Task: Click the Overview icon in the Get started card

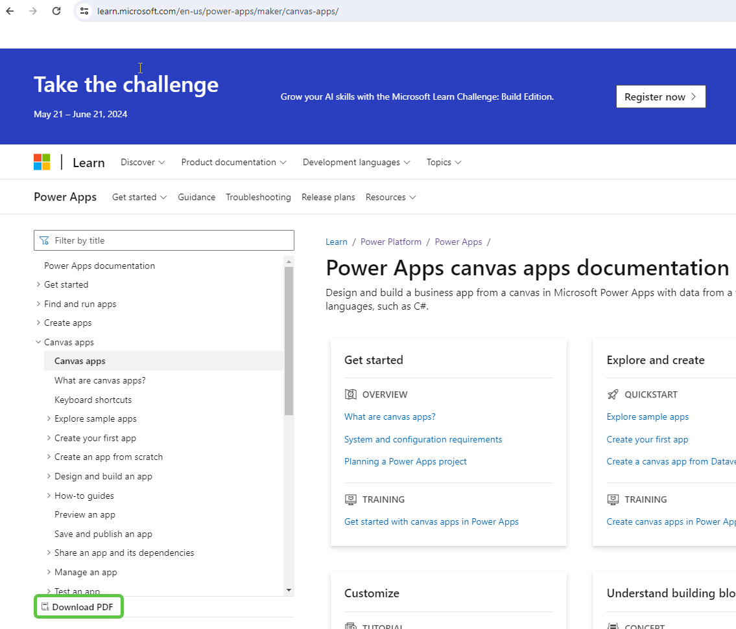Action: point(351,394)
